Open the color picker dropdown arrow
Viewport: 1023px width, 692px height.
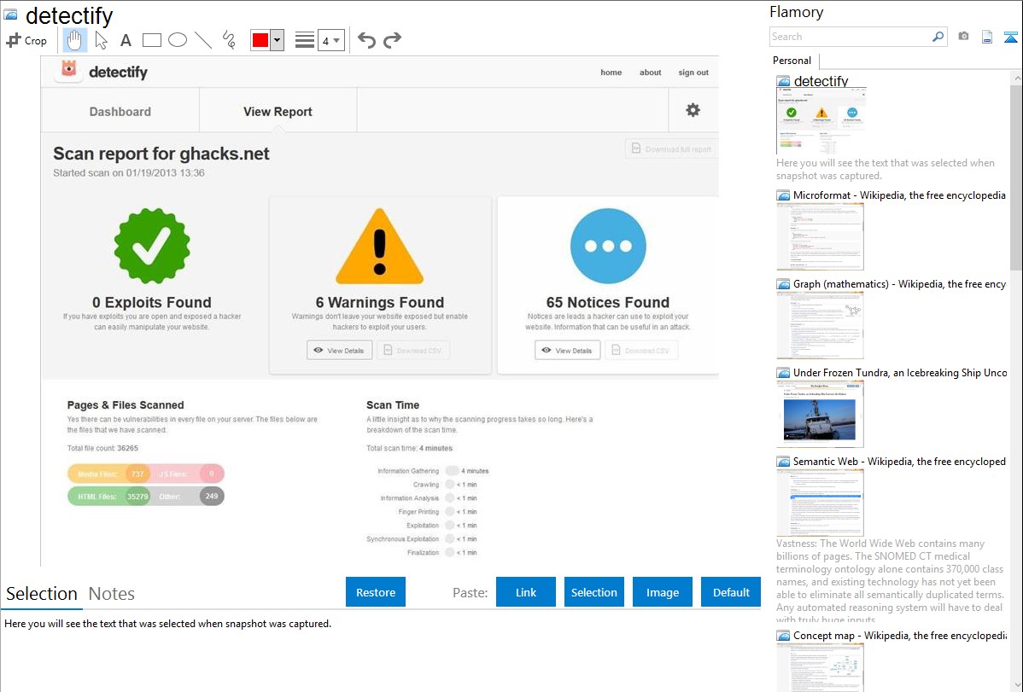pos(277,40)
